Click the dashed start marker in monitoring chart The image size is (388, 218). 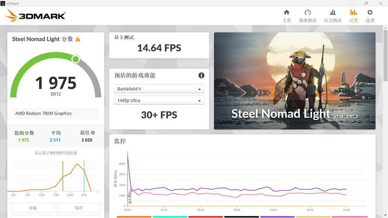click(x=128, y=179)
